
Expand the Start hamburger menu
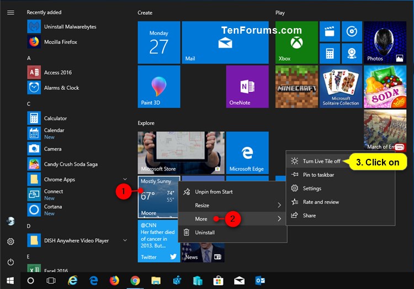click(x=10, y=12)
